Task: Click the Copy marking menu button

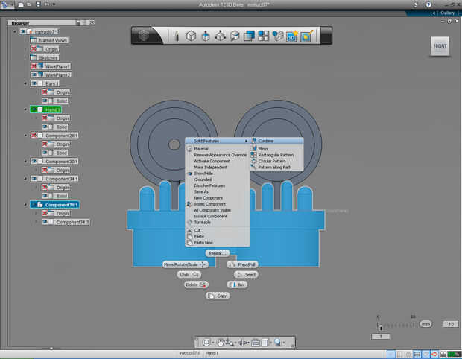Action: (218, 296)
